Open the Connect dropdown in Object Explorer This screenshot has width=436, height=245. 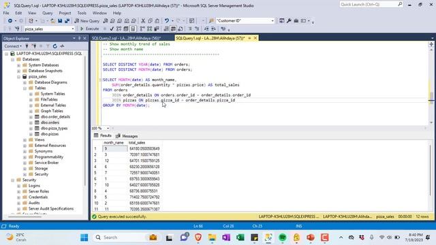coord(12,46)
